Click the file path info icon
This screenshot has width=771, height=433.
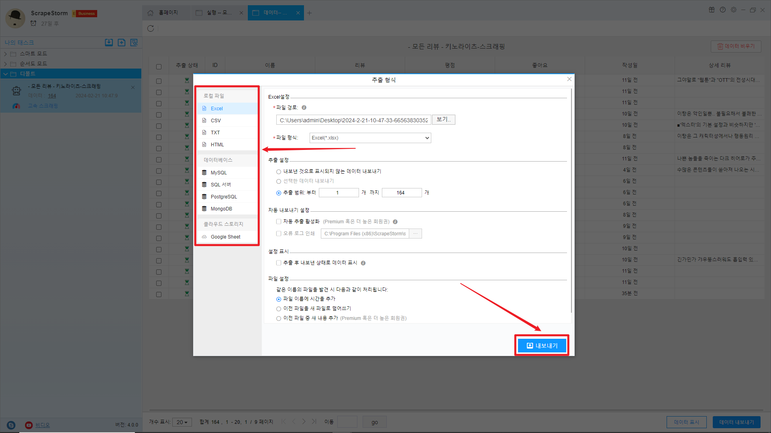(304, 107)
